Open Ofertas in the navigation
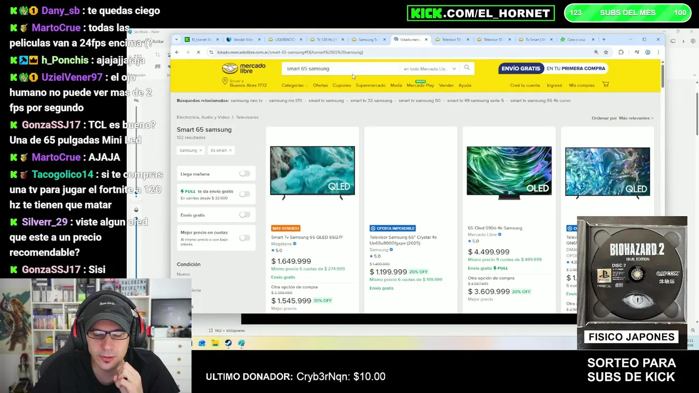 [320, 85]
